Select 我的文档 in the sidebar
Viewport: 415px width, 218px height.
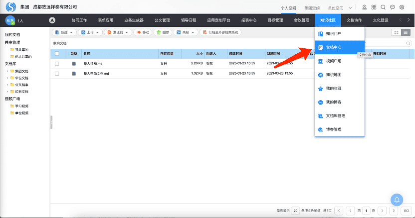(x=12, y=35)
